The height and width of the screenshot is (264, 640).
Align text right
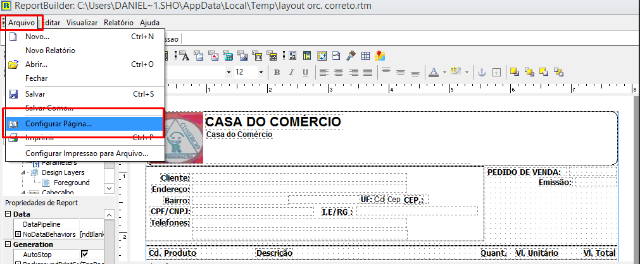pyautogui.click(x=353, y=73)
